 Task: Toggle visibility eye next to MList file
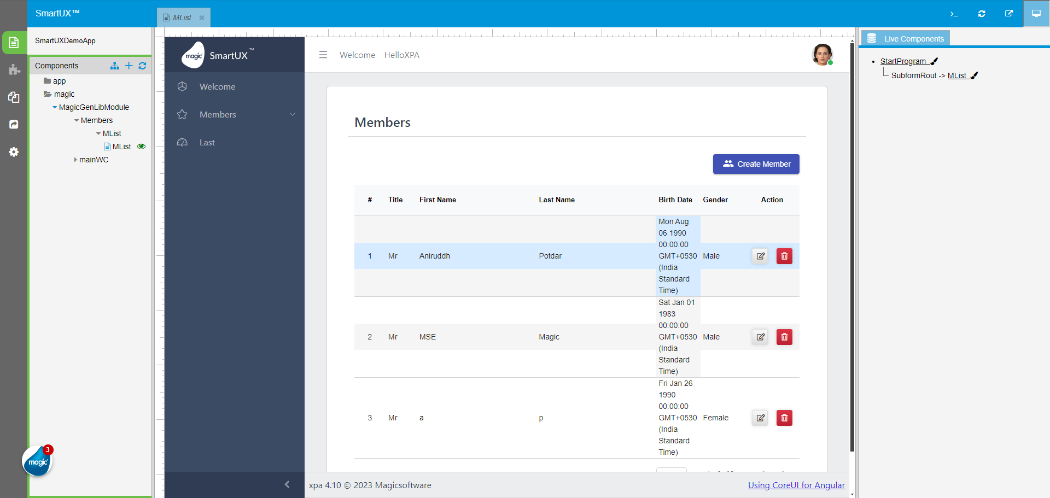(141, 147)
